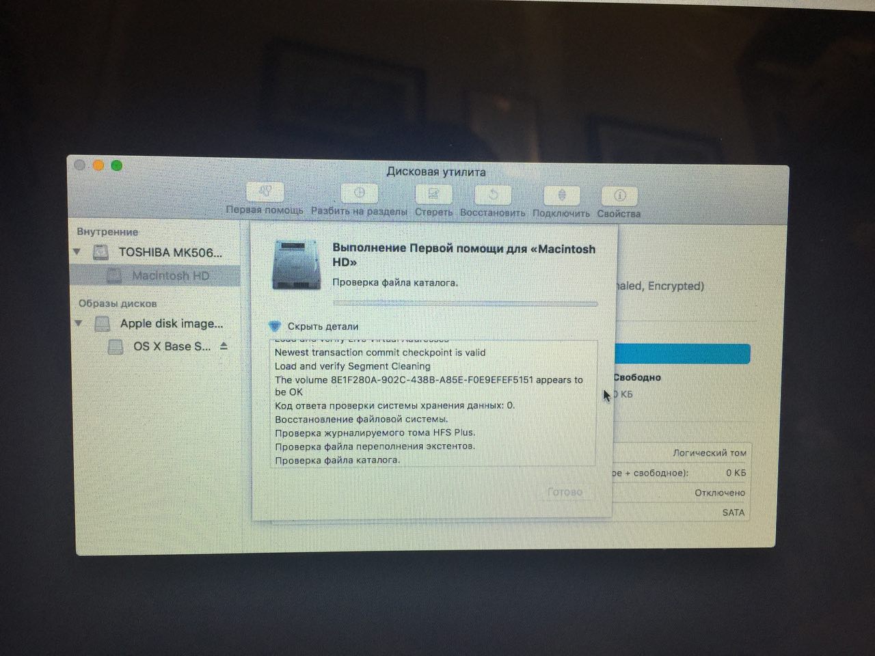Click the 'Load and verify Segment Cleaning' log line
875x656 pixels.
point(353,366)
